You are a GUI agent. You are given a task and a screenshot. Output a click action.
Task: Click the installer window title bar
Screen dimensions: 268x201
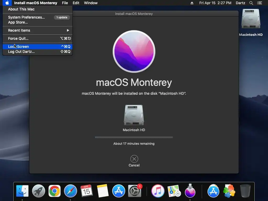[134, 14]
